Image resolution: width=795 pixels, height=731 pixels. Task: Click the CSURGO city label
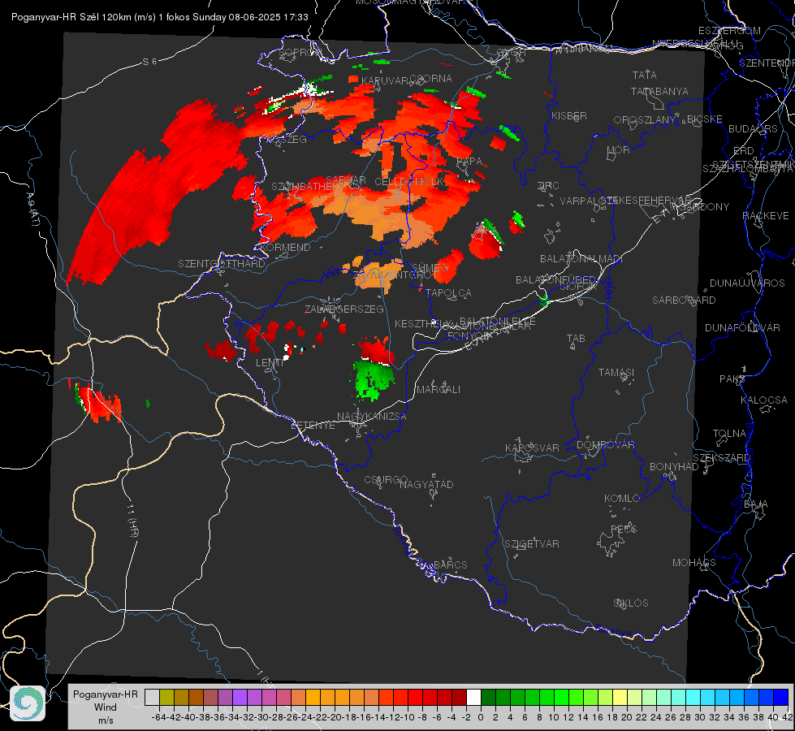click(x=387, y=480)
